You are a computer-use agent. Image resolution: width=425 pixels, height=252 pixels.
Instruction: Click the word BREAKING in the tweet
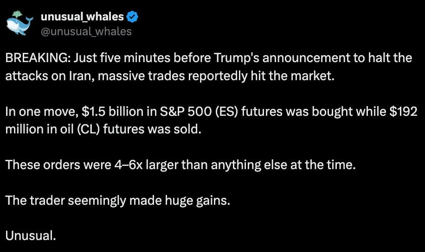tap(35, 58)
